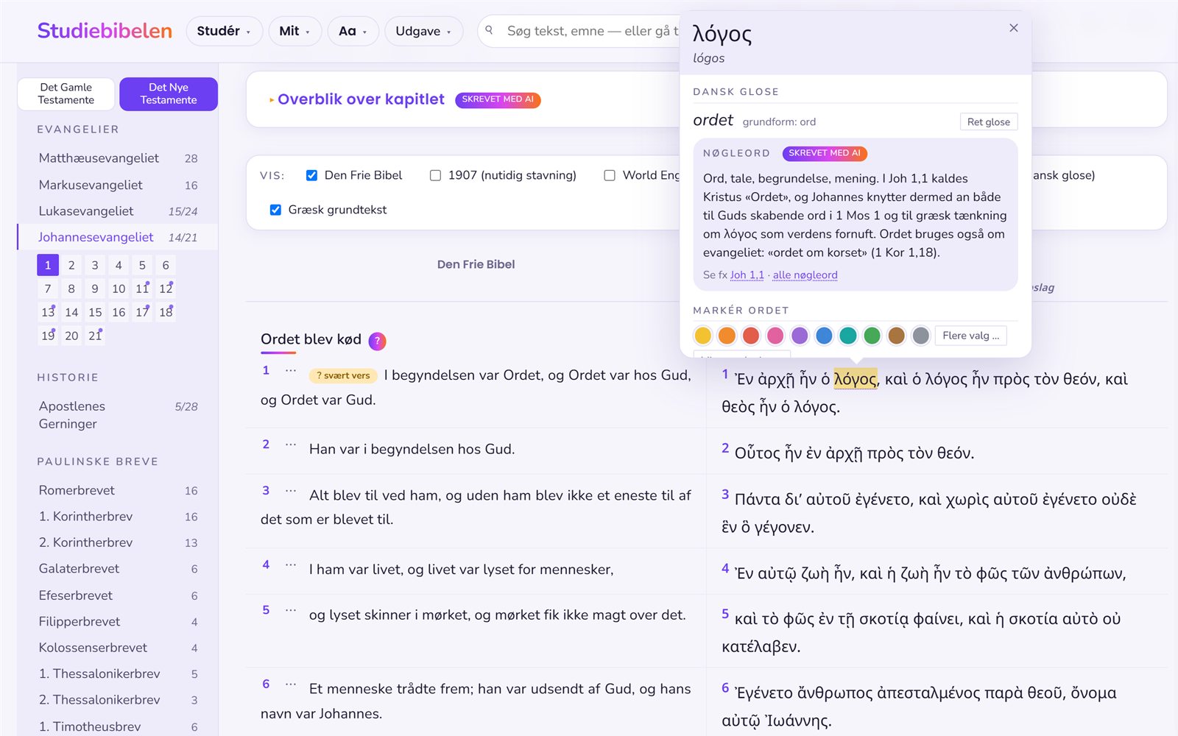Click the Ret glose button
Viewport: 1178px width, 736px height.
point(988,121)
